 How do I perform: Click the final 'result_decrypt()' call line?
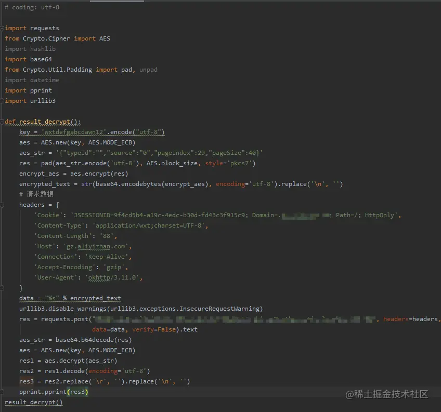(34, 402)
